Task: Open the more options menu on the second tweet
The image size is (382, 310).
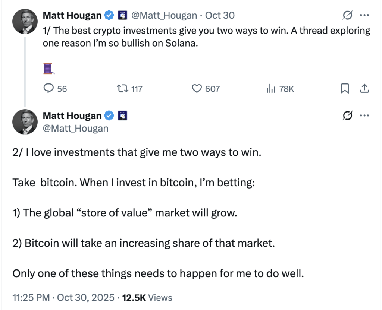Action: [x=365, y=116]
